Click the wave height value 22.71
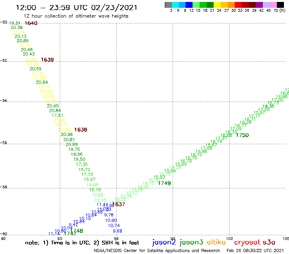Screen dimensions: 289x254 tap(62, 125)
